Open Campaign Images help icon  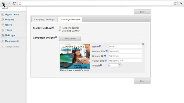click(x=56, y=37)
